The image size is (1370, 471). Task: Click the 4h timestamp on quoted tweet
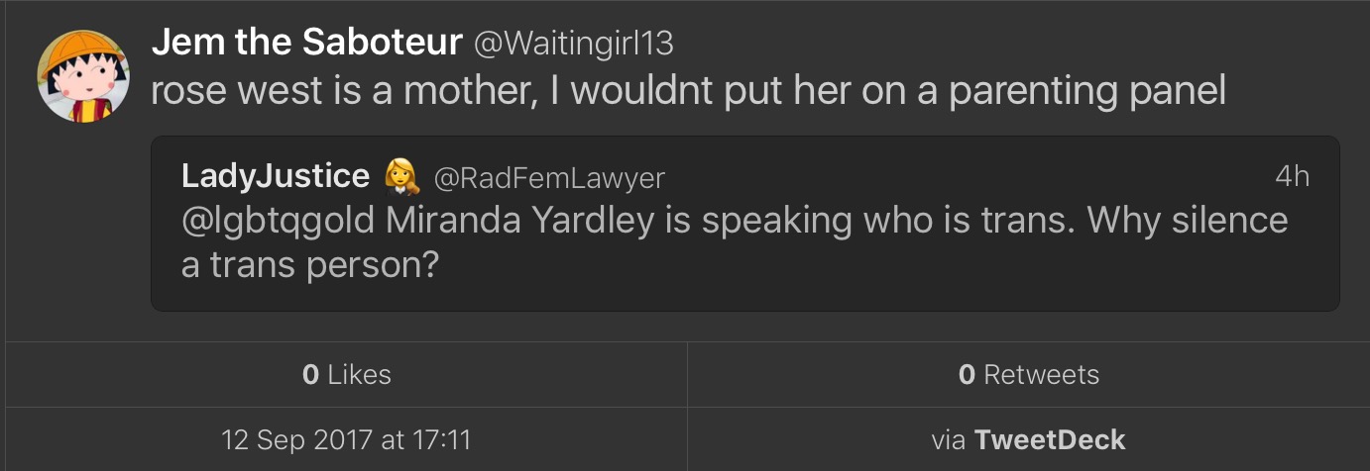[1292, 176]
